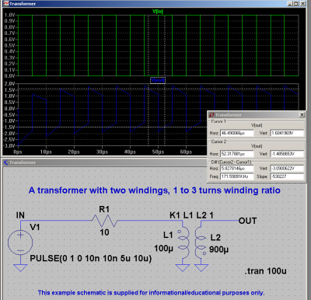Click the '900µ' value of L2
Viewport: 311px width, 300px height.
click(219, 249)
